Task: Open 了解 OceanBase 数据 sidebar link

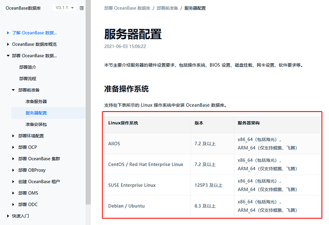Action: point(34,33)
